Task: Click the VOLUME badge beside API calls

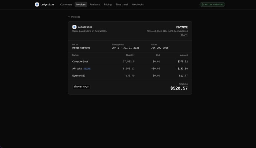Action: [87, 69]
